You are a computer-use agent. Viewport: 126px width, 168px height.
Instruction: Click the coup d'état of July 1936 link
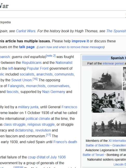(x=47, y=157)
